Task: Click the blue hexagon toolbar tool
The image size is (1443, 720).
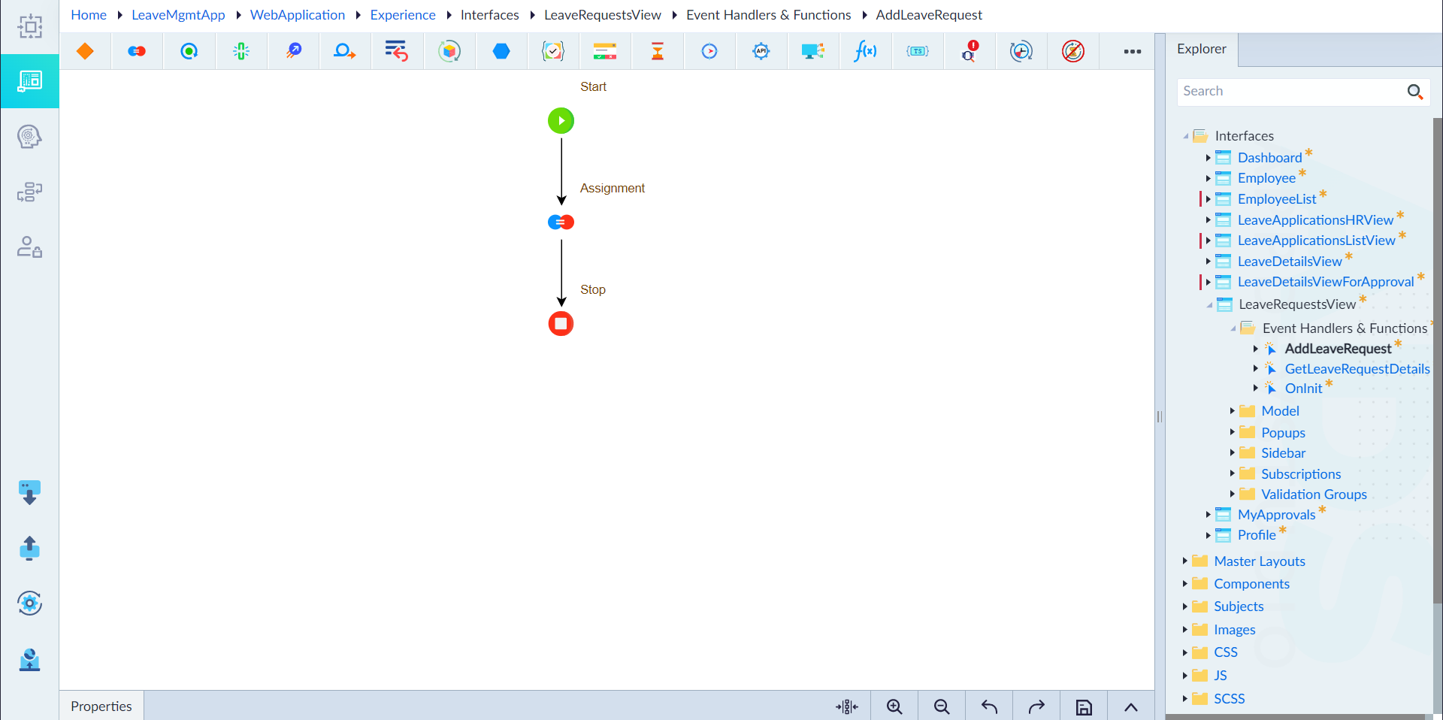Action: point(501,51)
